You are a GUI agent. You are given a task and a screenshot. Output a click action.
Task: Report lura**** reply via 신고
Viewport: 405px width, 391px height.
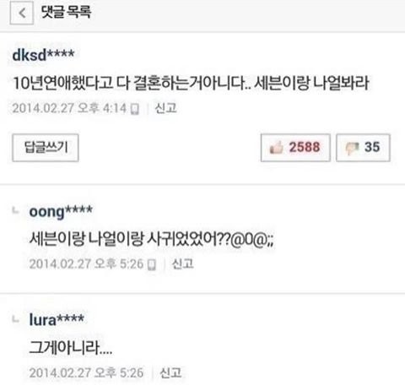click(170, 372)
